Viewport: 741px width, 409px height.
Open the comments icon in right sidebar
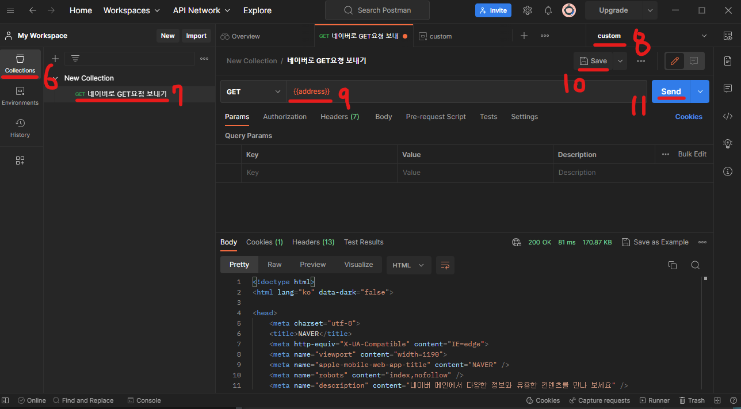[x=728, y=89]
